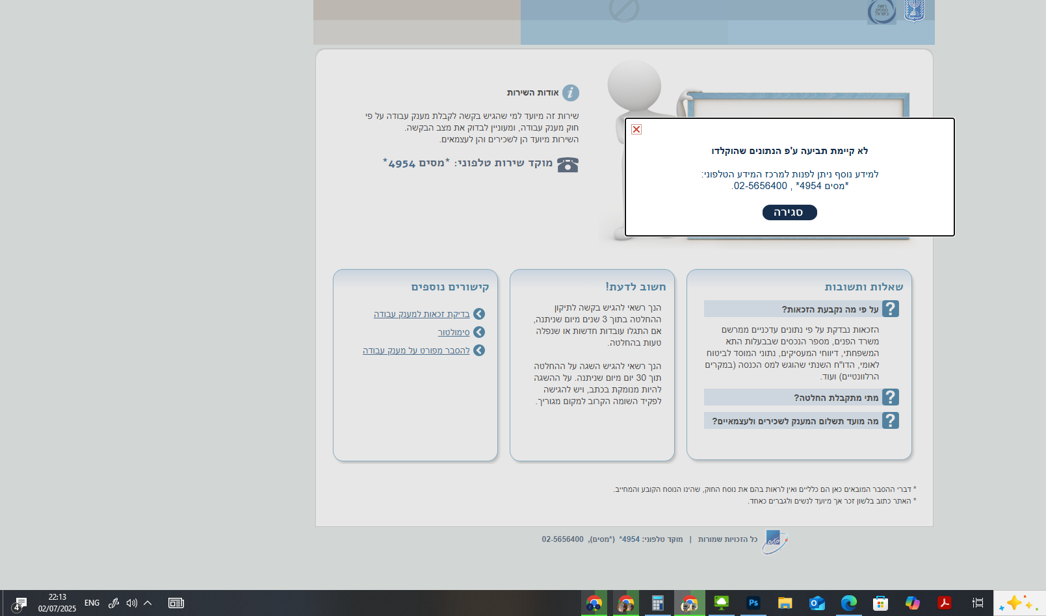
Task: Click the arrow bullet beside the סימולטור link
Action: pyautogui.click(x=479, y=332)
